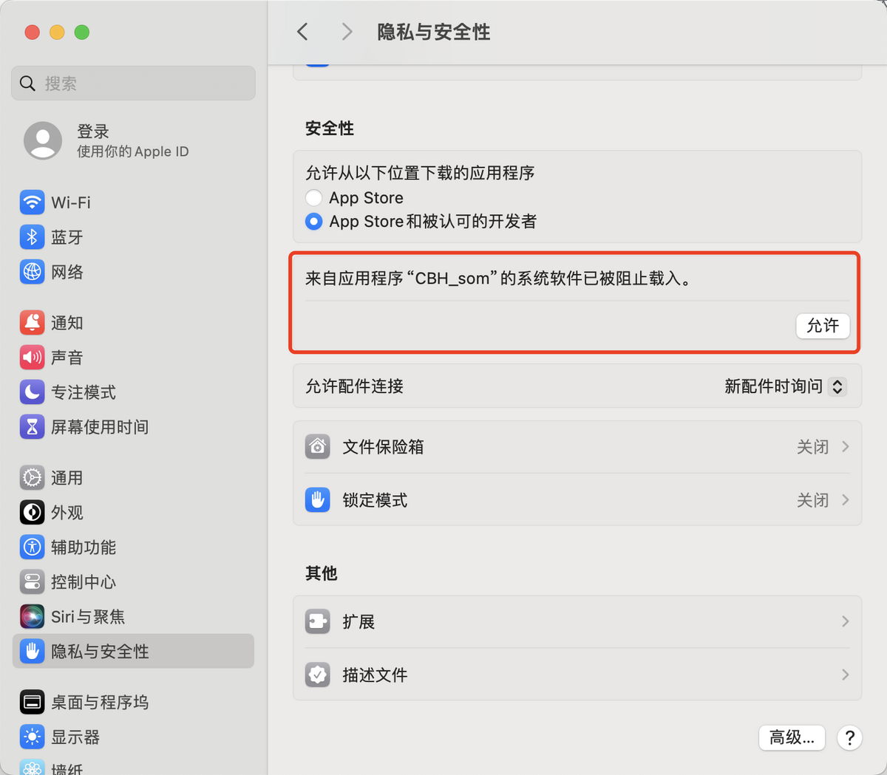Click the Apple ID avatar icon
Image resolution: width=887 pixels, height=775 pixels.
(x=43, y=140)
